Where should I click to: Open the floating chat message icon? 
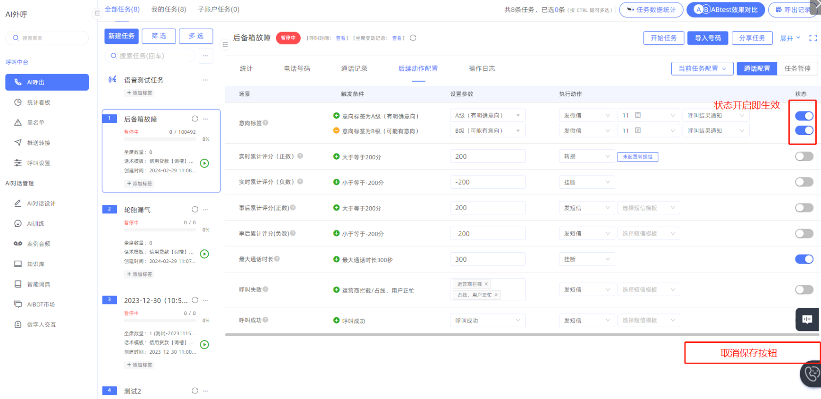[x=807, y=320]
